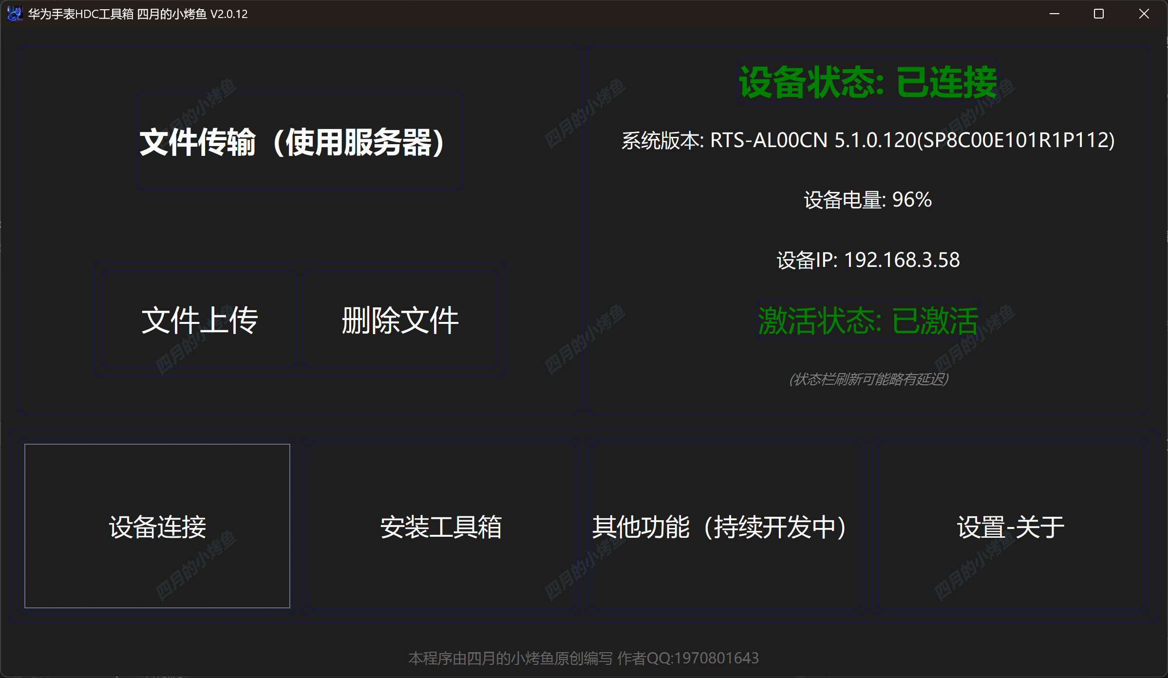Click the app icon in title bar
Screen dimensions: 1168x678
(x=15, y=14)
